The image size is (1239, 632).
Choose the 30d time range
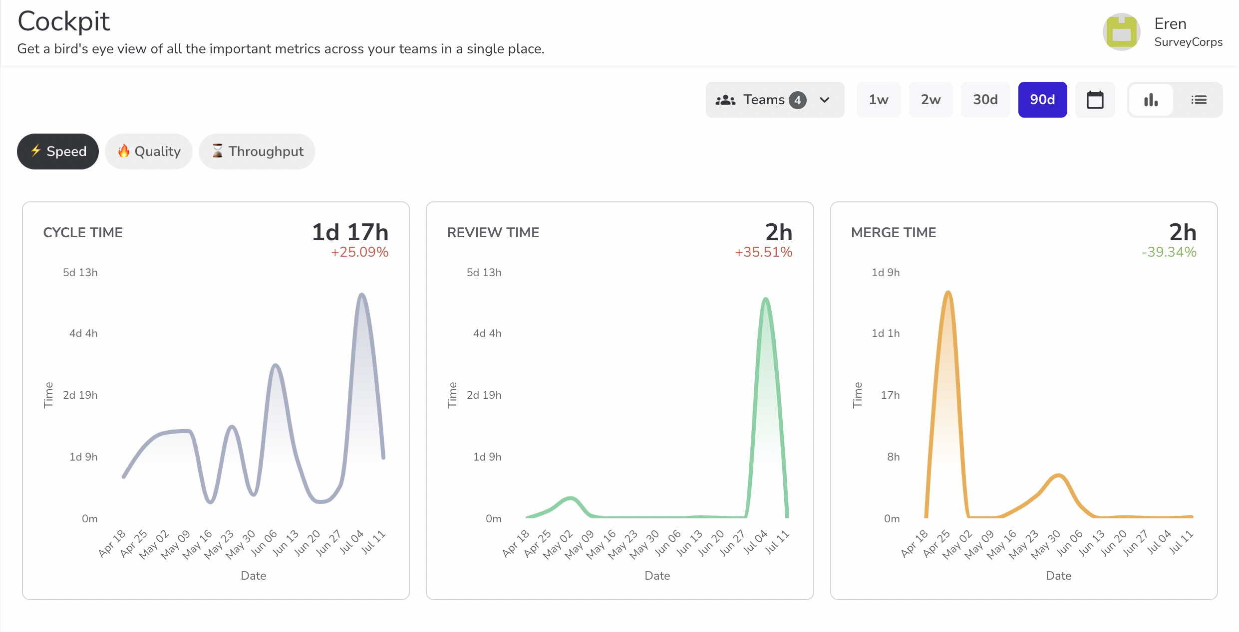[985, 100]
